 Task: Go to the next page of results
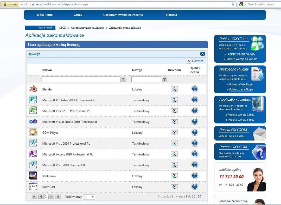click(x=52, y=197)
